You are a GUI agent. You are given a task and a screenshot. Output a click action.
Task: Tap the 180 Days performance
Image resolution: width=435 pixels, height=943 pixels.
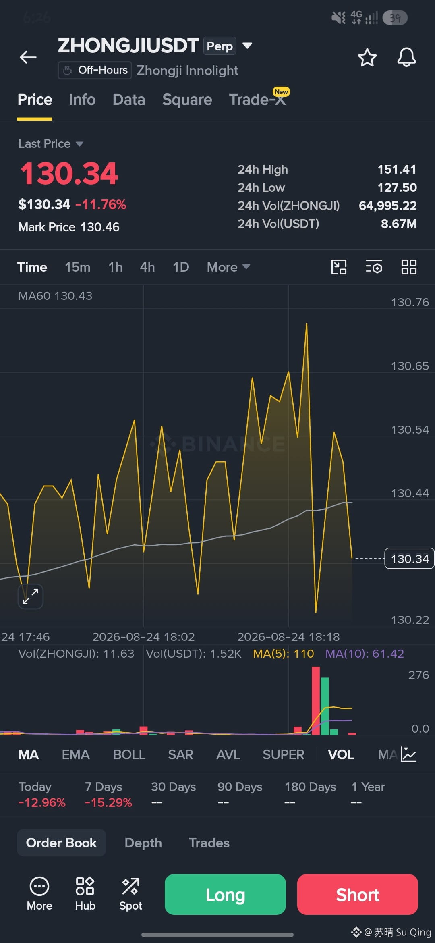[310, 794]
